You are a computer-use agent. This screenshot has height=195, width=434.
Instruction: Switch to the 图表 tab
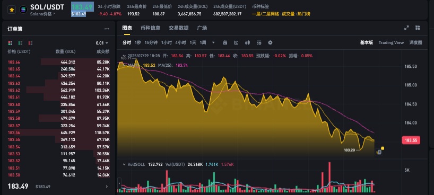pyautogui.click(x=127, y=28)
